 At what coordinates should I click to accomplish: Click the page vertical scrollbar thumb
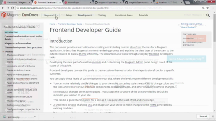pyautogui.click(x=215, y=28)
